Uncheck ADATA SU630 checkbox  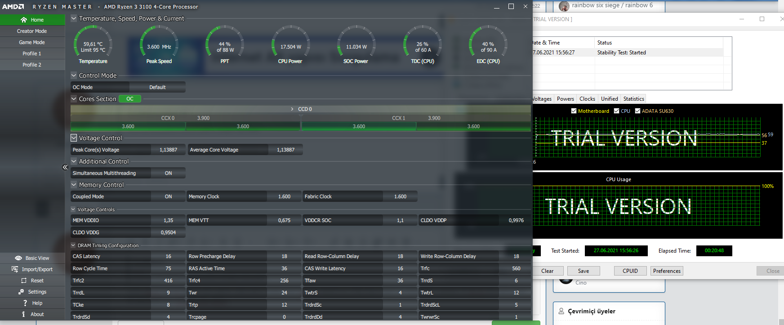pyautogui.click(x=637, y=111)
